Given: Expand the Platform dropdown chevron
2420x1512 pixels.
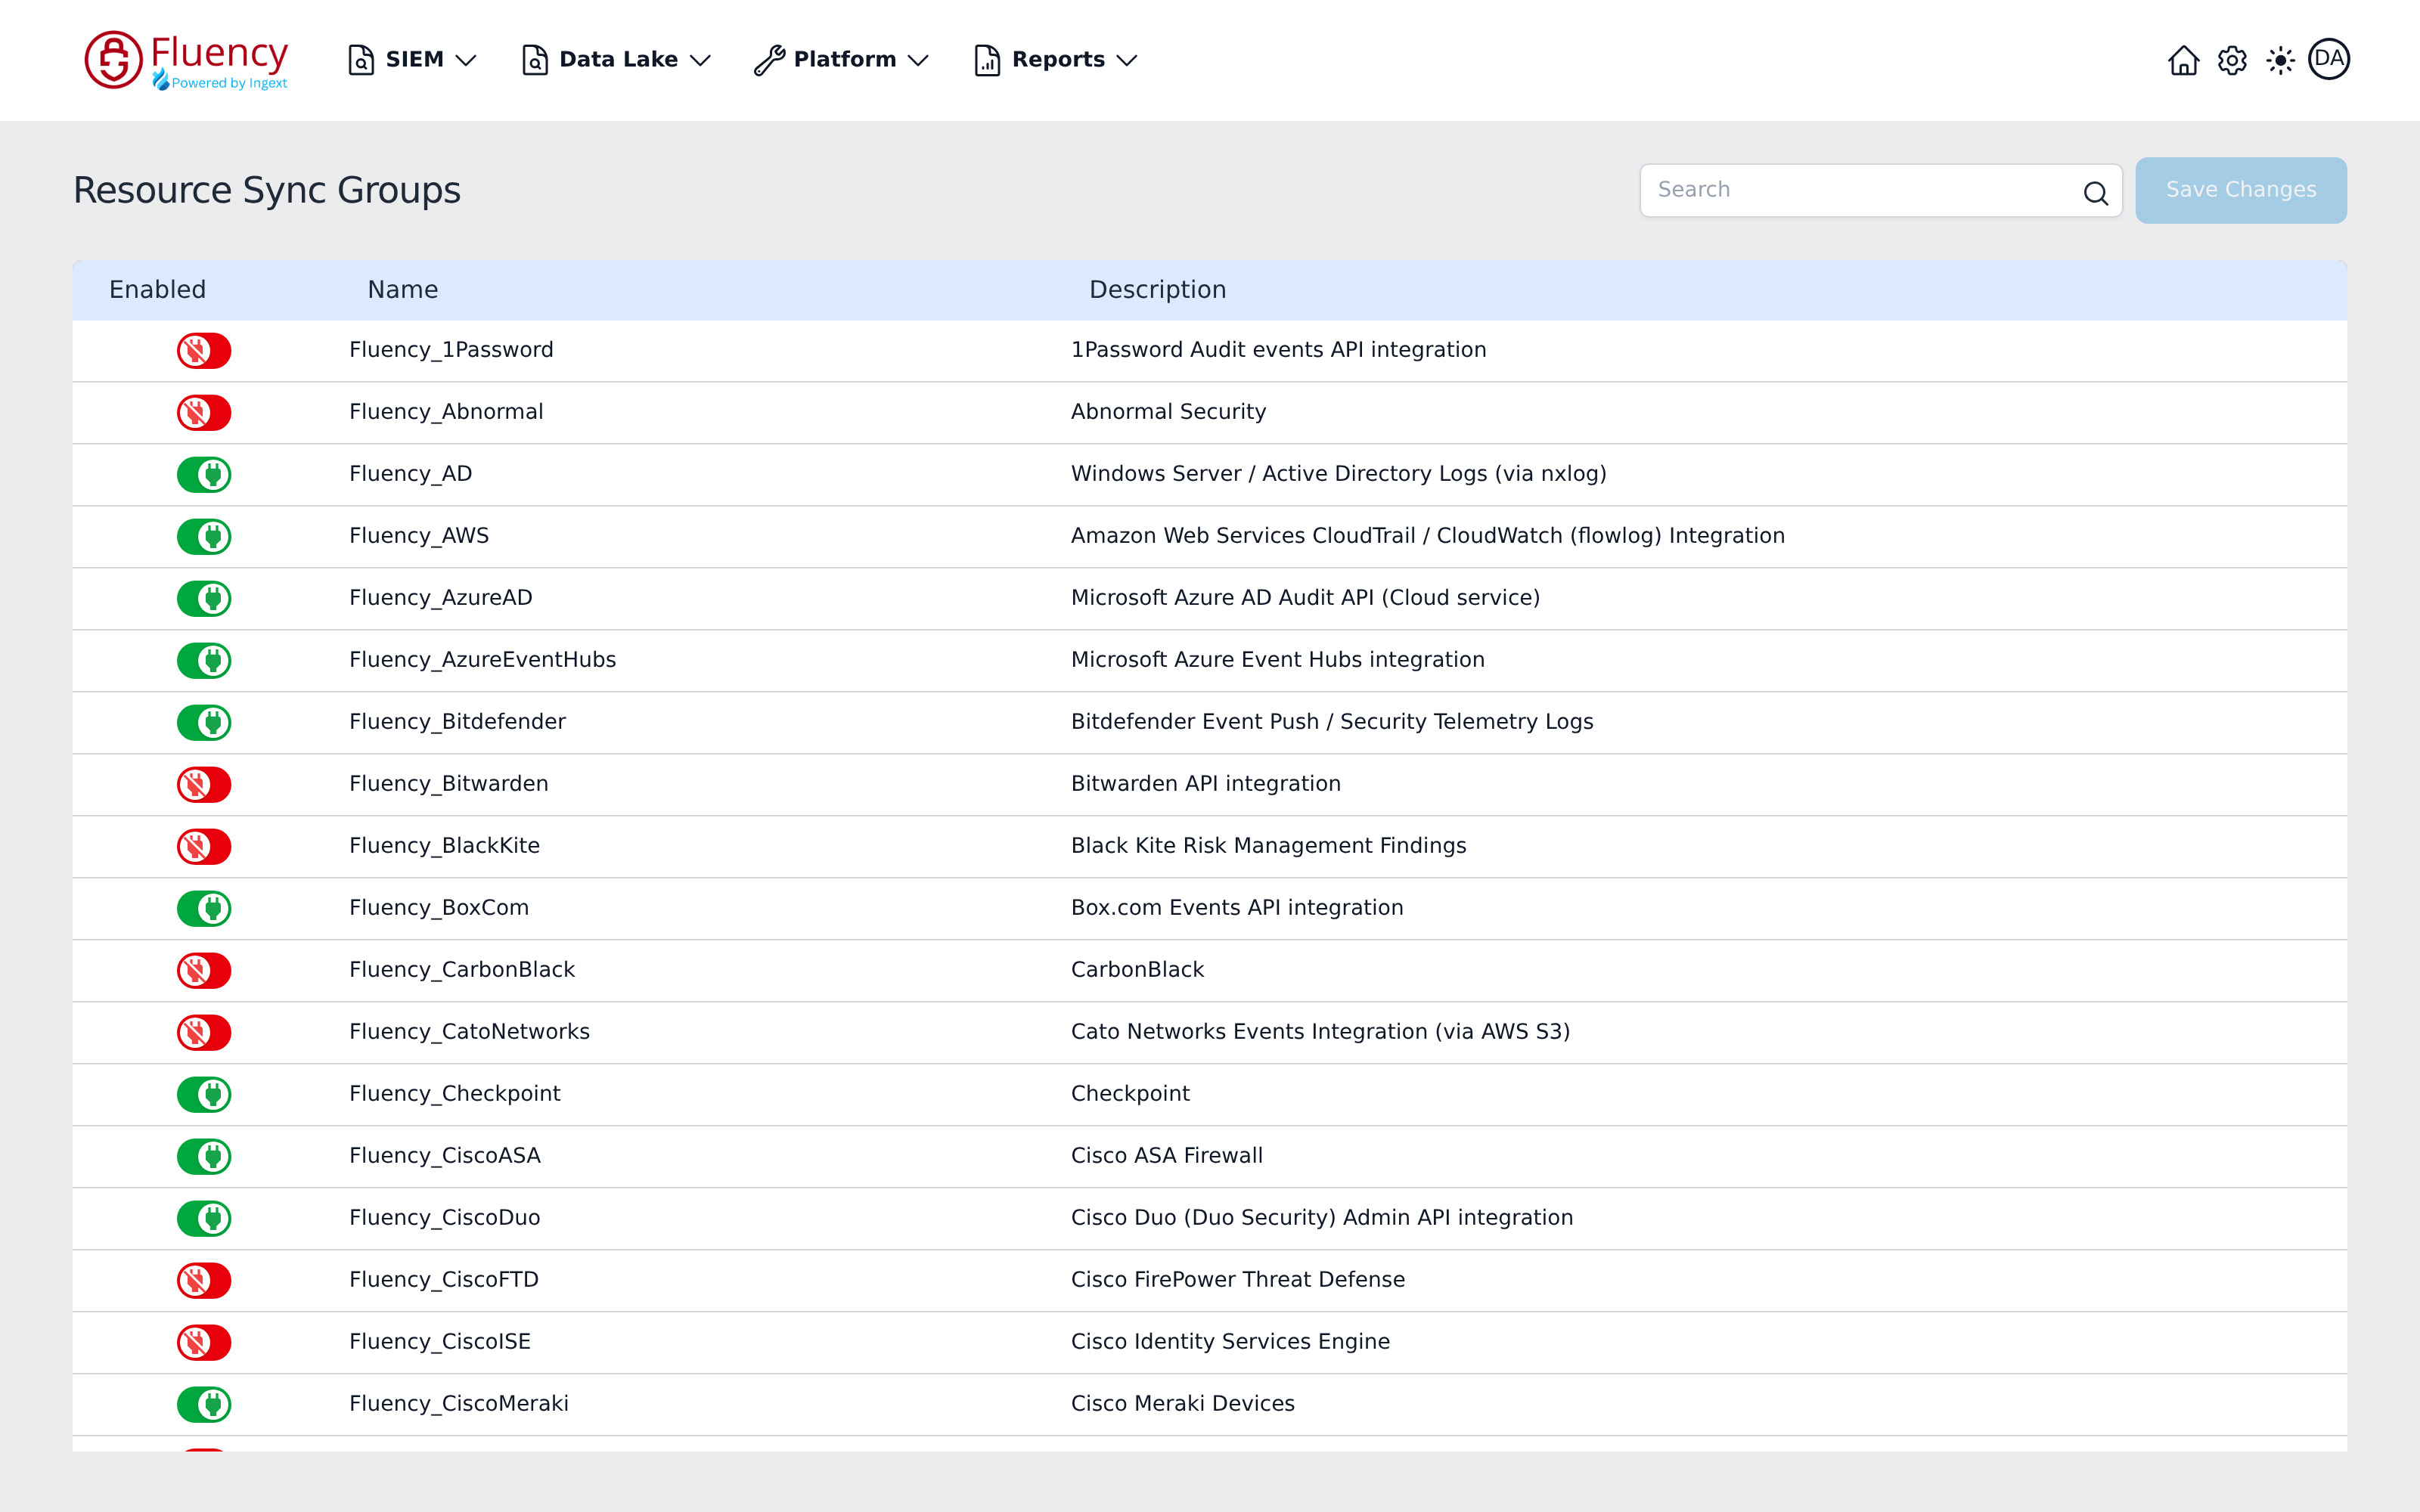Looking at the screenshot, I should point(918,61).
